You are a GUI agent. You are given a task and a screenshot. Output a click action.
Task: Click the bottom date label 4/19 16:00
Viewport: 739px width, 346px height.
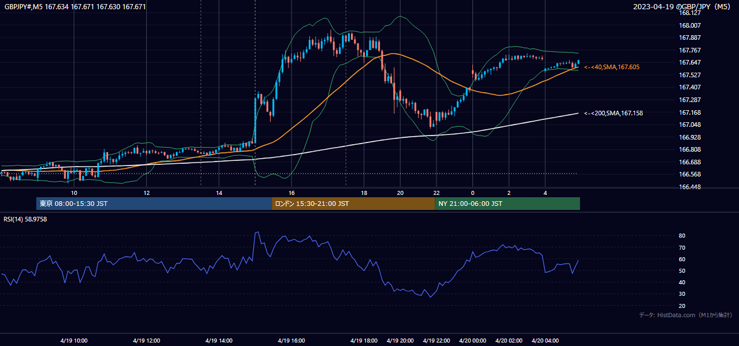point(291,341)
